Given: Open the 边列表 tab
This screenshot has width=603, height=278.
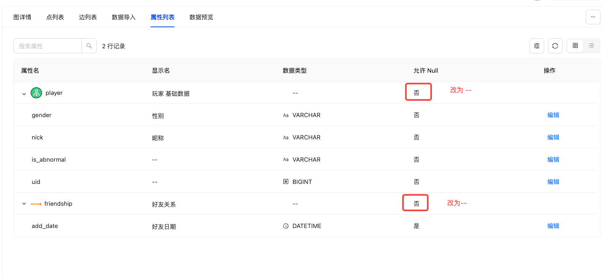Looking at the screenshot, I should click(88, 17).
